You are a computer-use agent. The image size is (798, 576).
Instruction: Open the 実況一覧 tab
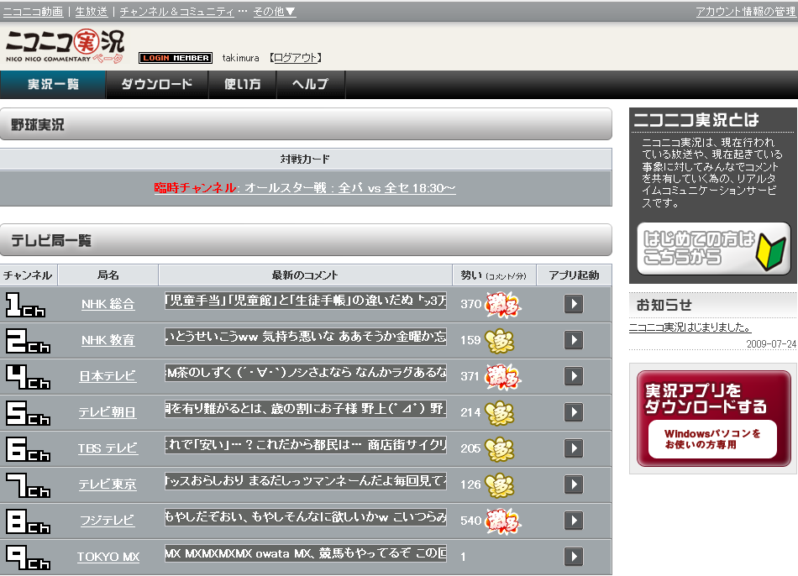coord(53,85)
